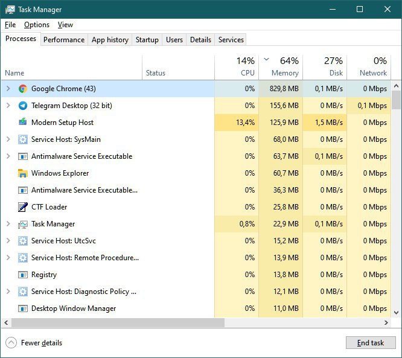Select the Windows Explorer process name
This screenshot has height=358, width=402.
click(x=60, y=173)
